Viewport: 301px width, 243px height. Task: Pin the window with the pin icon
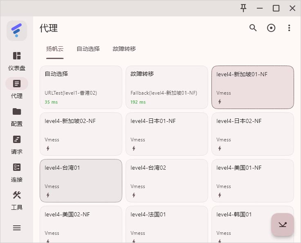(243, 8)
